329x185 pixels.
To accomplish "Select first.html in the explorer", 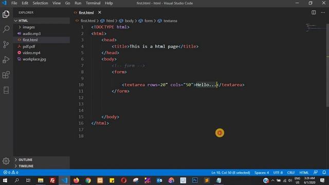I will [x=42, y=40].
